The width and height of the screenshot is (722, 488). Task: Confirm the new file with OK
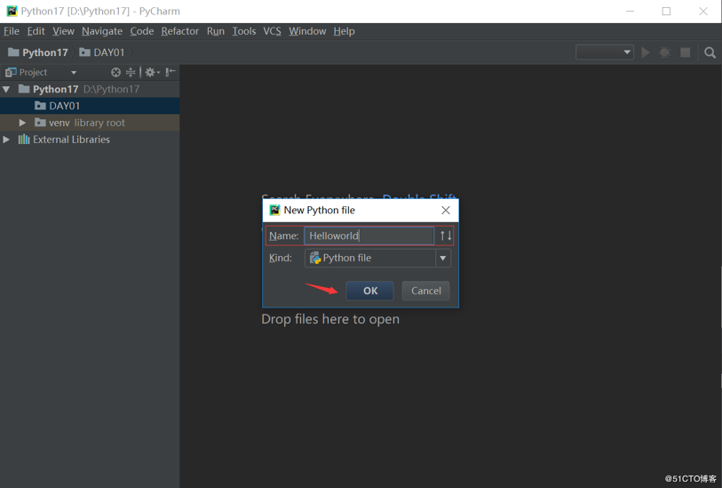tap(369, 291)
